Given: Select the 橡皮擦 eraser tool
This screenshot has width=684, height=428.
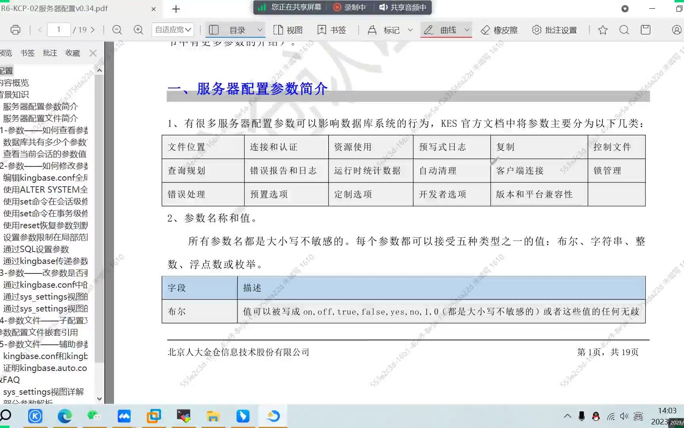Looking at the screenshot, I should point(500,30).
